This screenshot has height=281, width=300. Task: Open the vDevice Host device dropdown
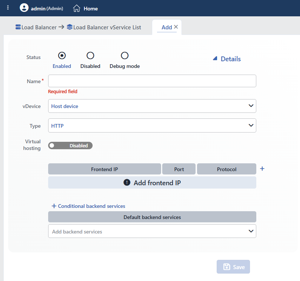(152, 106)
